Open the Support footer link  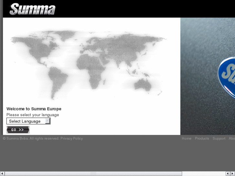click(219, 139)
